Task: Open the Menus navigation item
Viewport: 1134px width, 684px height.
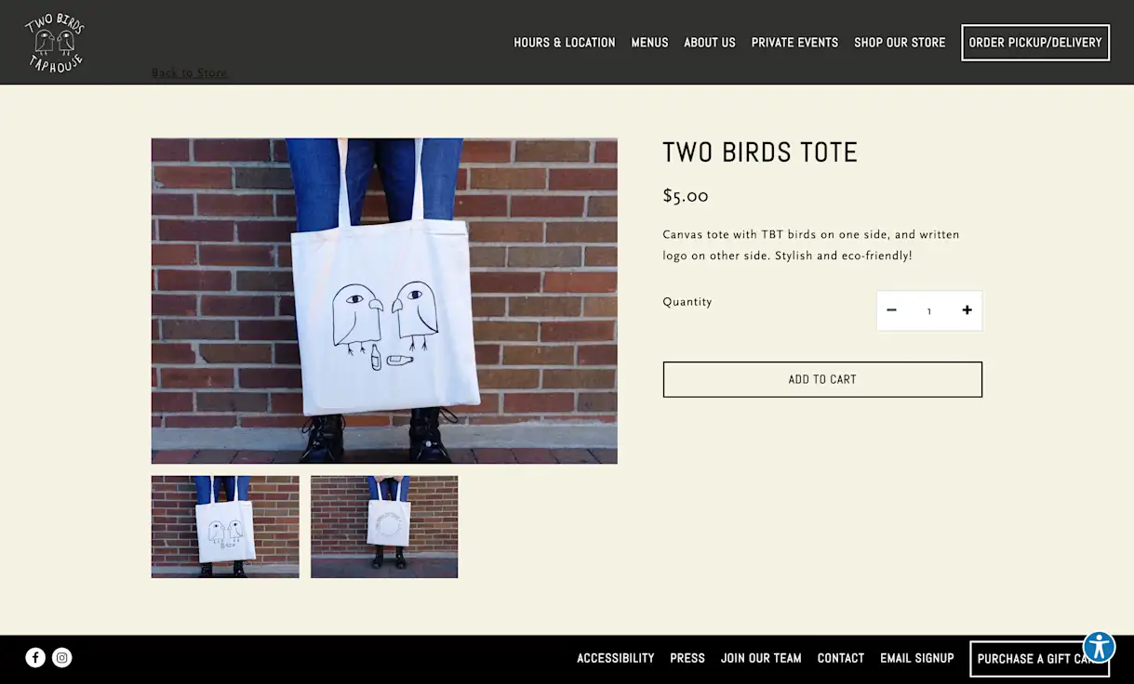Action: 649,43
